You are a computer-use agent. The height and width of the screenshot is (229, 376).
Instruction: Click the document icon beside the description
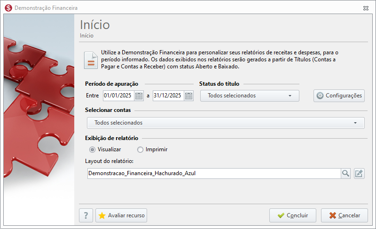click(x=90, y=59)
